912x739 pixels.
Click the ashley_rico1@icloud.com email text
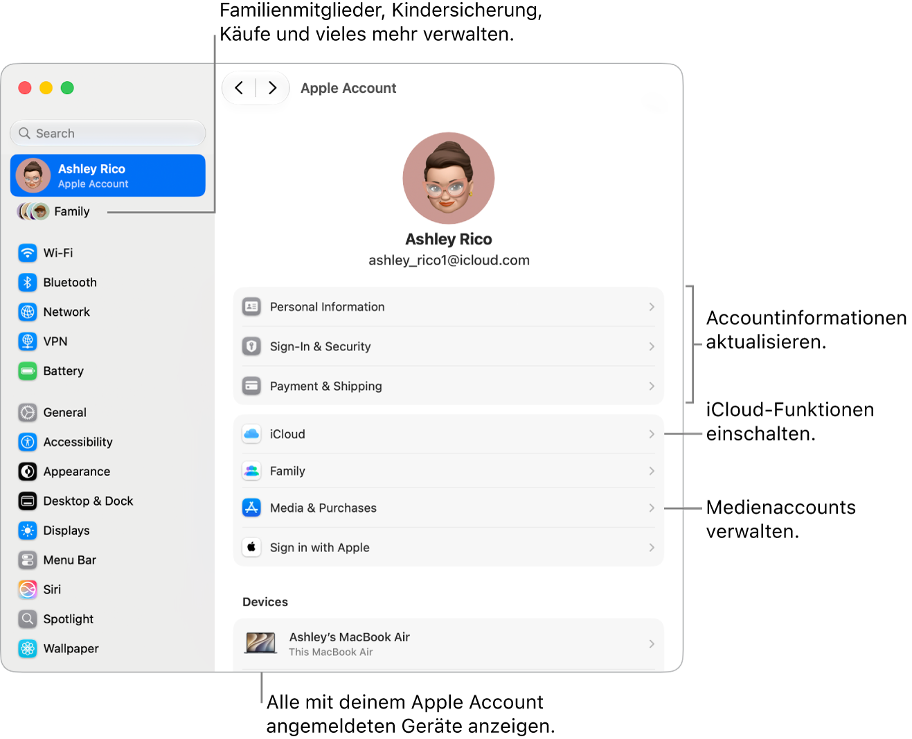(449, 260)
